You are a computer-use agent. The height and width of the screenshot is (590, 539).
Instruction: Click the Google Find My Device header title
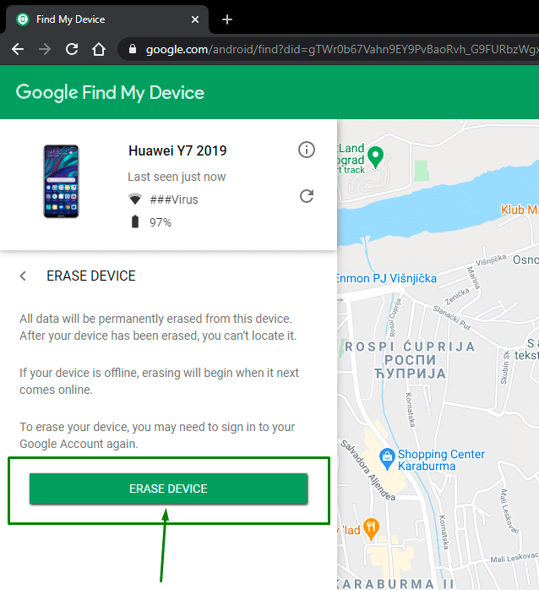[110, 93]
